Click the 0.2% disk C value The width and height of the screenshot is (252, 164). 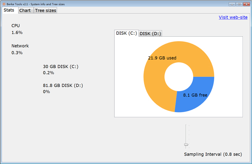[48, 73]
